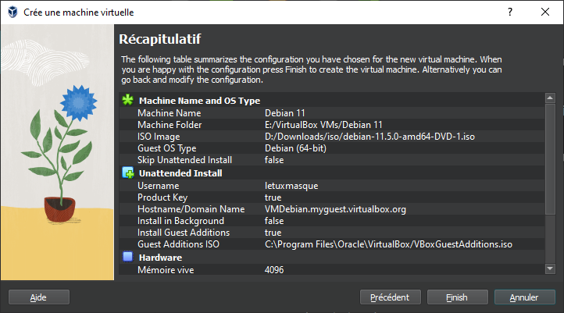Click the summary table scrollbar thumb
The image size is (564, 313).
point(550,159)
